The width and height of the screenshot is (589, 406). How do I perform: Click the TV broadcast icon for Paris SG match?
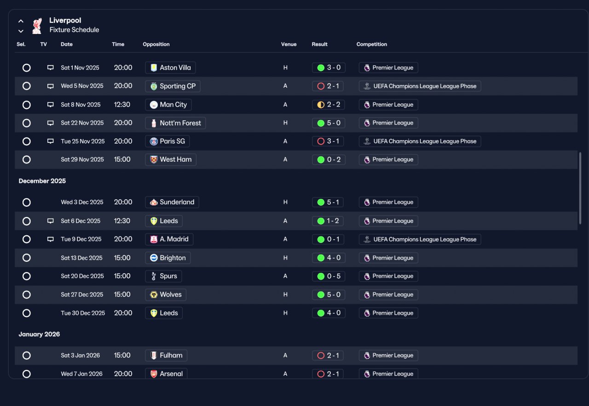coord(51,141)
